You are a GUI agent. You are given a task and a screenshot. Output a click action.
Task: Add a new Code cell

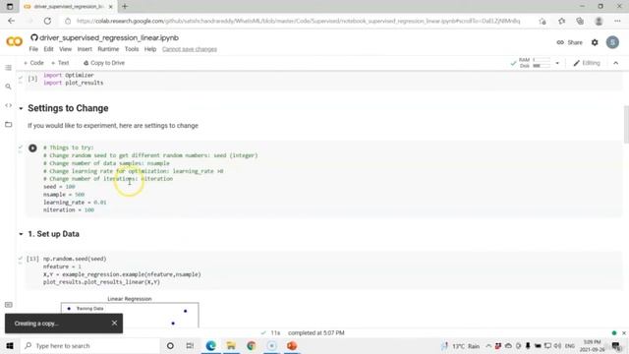[33, 63]
